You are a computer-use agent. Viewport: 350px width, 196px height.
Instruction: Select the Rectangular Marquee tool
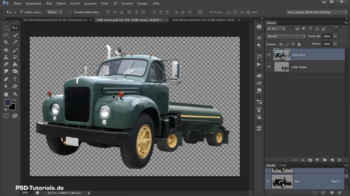(x=6, y=28)
